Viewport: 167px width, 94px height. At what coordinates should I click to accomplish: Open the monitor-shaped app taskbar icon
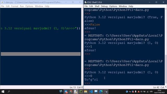(x=96, y=92)
